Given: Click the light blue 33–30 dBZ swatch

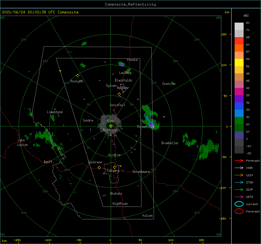Looking at the screenshot, I should click(239, 113).
